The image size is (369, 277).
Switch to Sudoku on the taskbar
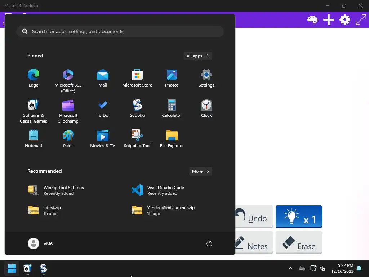click(44, 268)
